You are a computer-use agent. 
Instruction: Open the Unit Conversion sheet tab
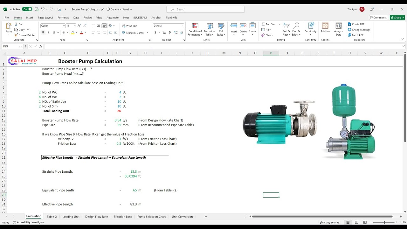pyautogui.click(x=182, y=217)
